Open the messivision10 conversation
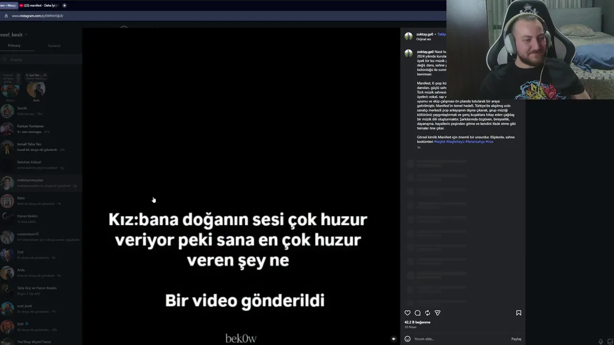Image resolution: width=614 pixels, height=345 pixels. (41, 237)
